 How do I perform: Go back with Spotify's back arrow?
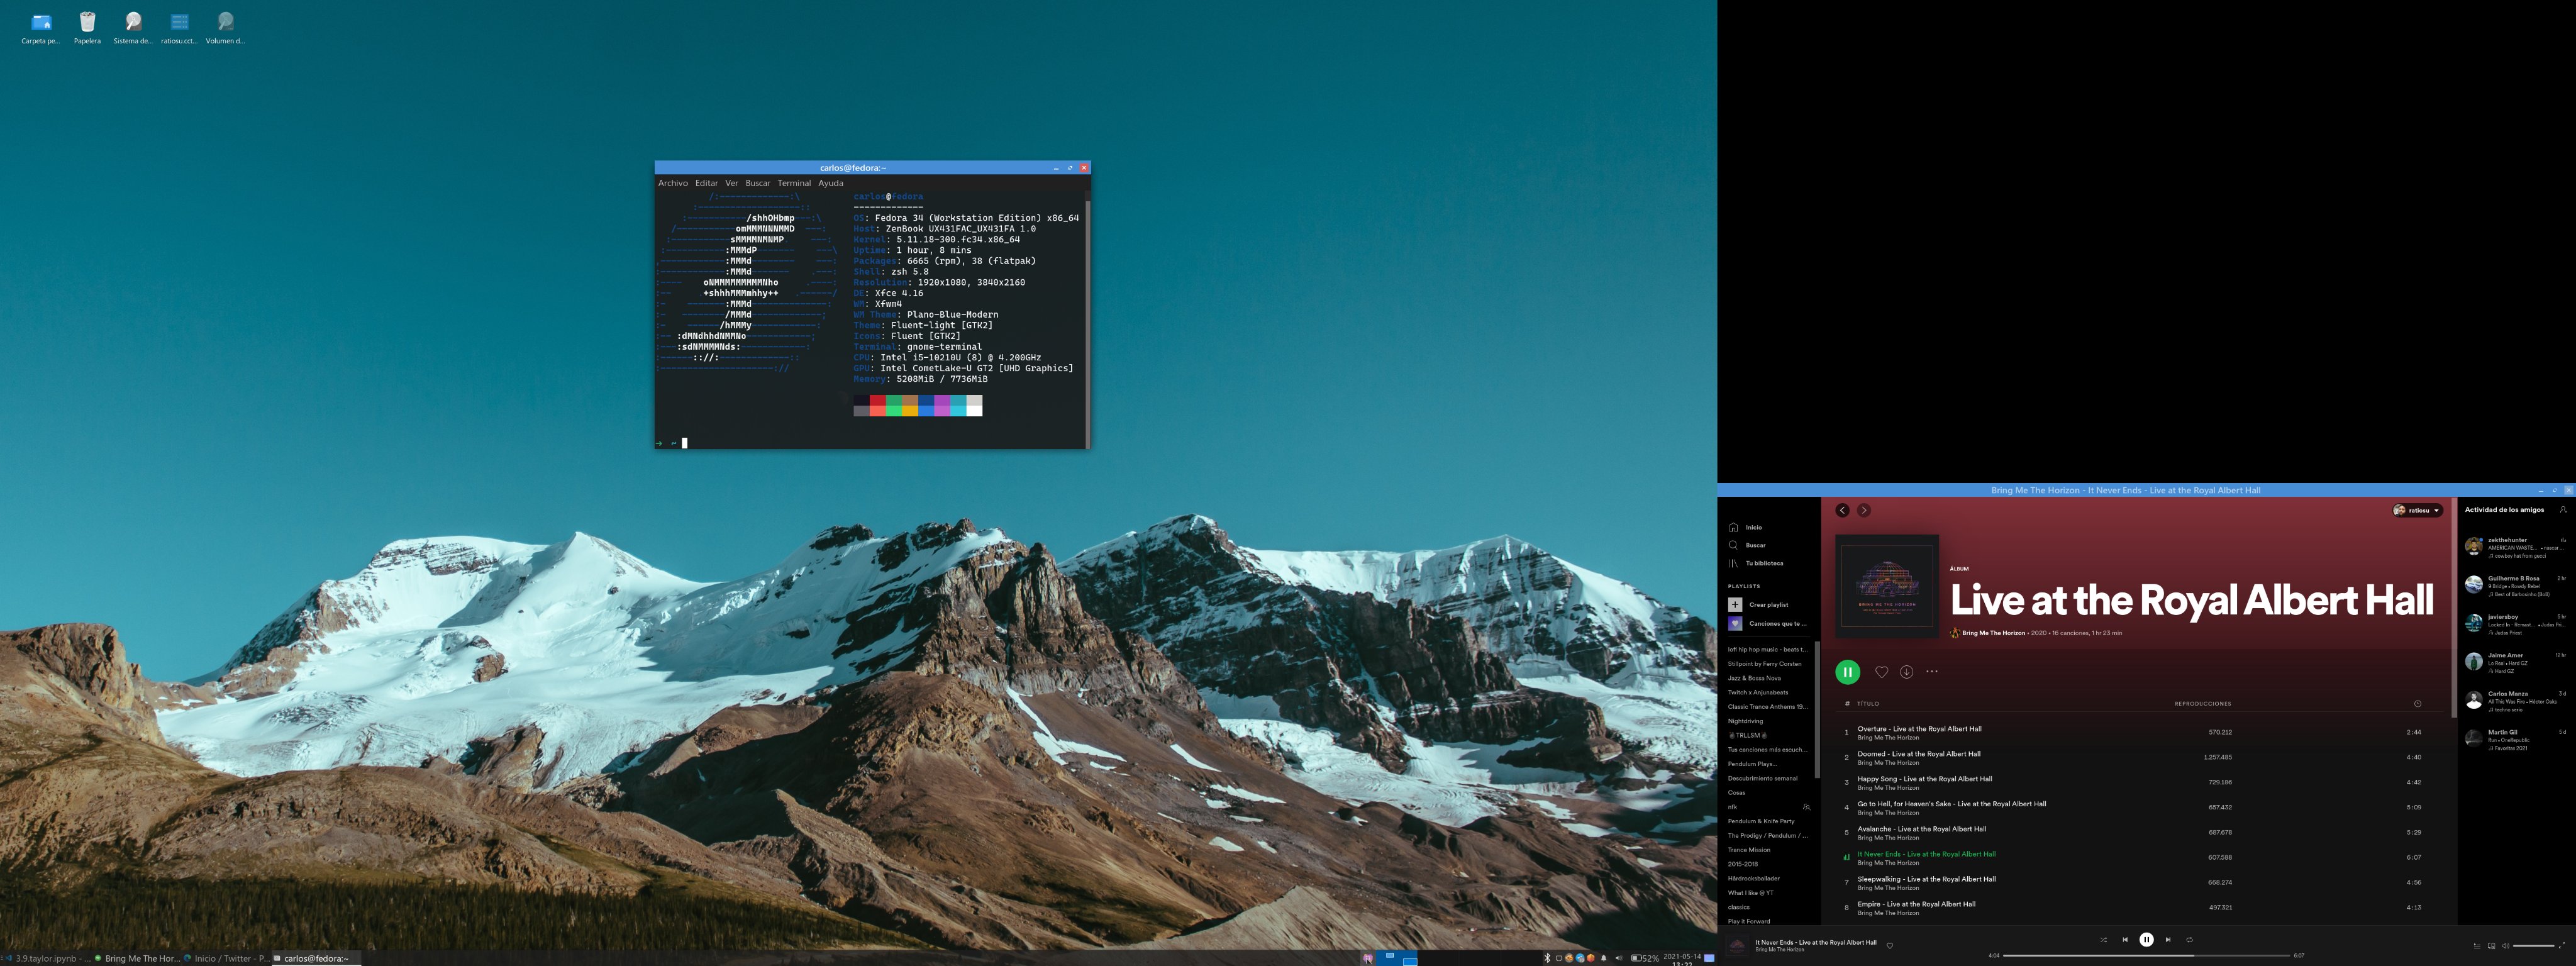pyautogui.click(x=1842, y=510)
